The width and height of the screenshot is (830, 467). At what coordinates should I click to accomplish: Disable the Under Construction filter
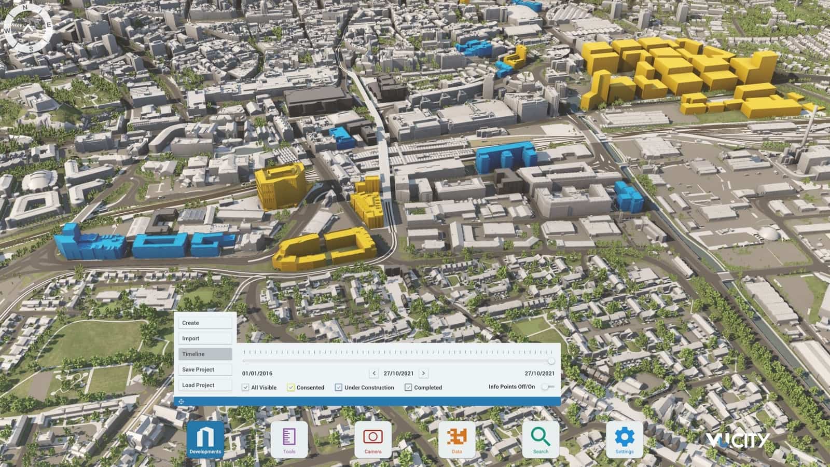338,387
